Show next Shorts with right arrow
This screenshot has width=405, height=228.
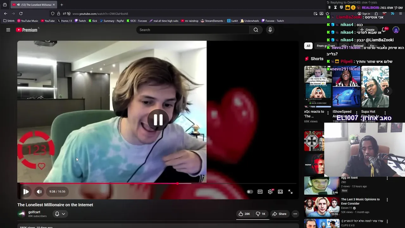click(x=388, y=91)
